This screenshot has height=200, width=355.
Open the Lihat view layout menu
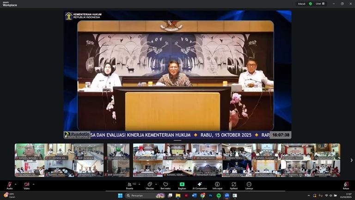(320, 4)
